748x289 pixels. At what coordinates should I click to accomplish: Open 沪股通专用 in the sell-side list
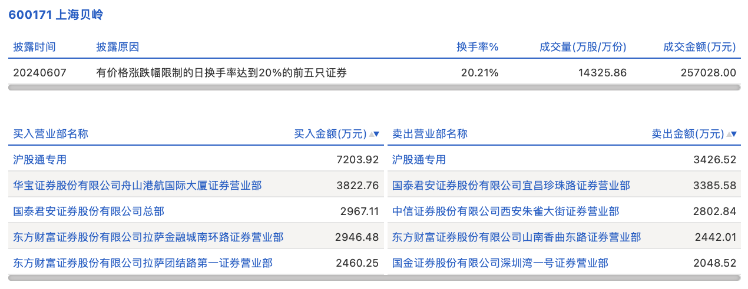click(419, 160)
